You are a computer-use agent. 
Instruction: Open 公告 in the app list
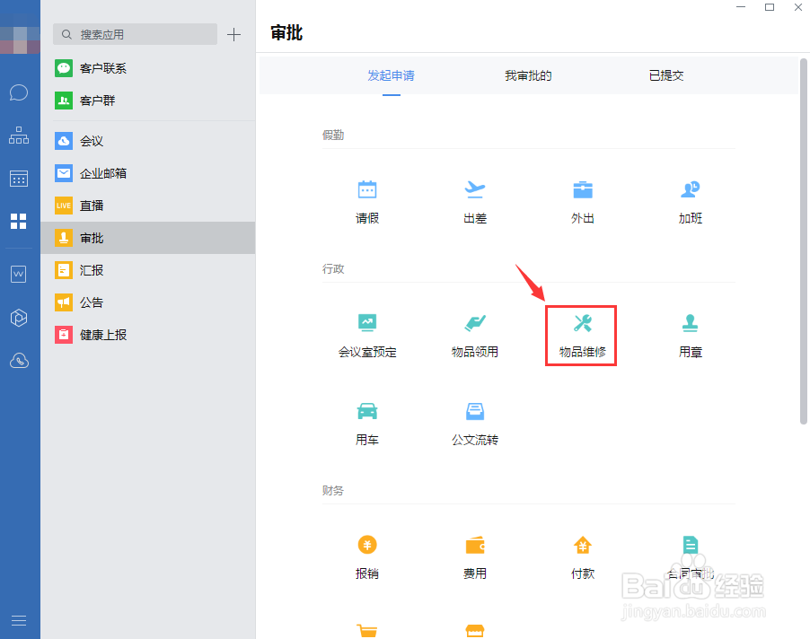(x=148, y=302)
